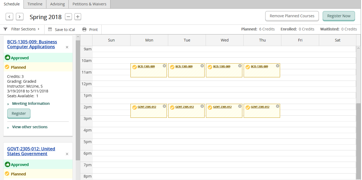362x180 pixels.
Task: Remove GOVT-2305-012 from Thursday calendar
Action: 278,106
